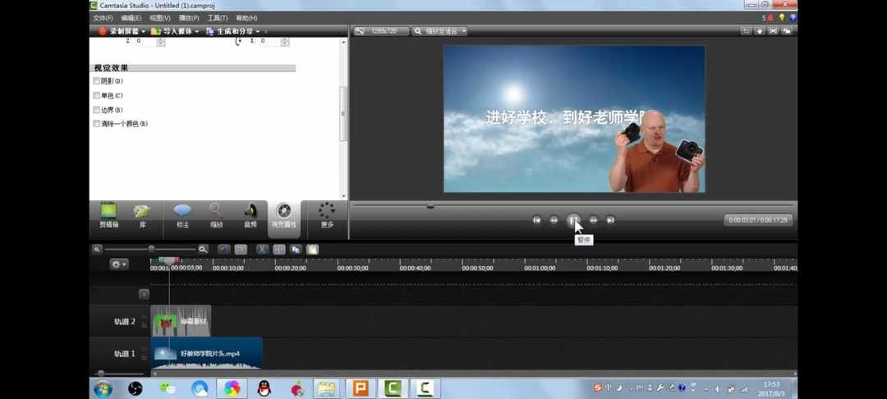Viewport: 887px width, 399px height.
Task: Click the timeline zoom slider handle
Action: tap(151, 249)
